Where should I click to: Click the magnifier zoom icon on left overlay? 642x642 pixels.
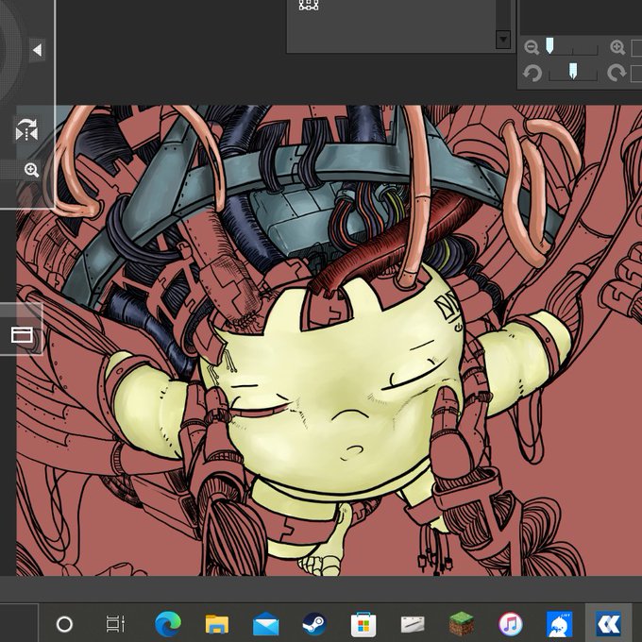(31, 170)
